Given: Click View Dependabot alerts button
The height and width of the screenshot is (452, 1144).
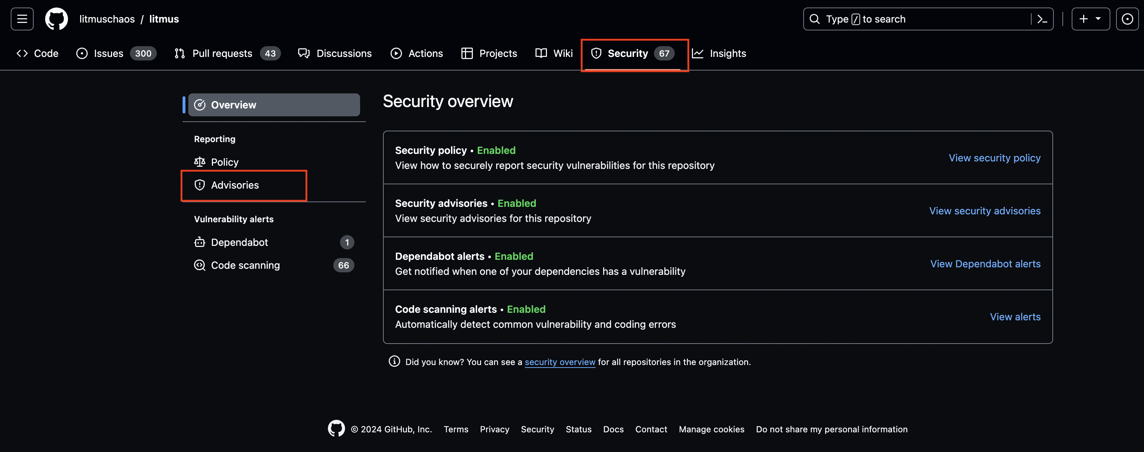Looking at the screenshot, I should click(985, 264).
